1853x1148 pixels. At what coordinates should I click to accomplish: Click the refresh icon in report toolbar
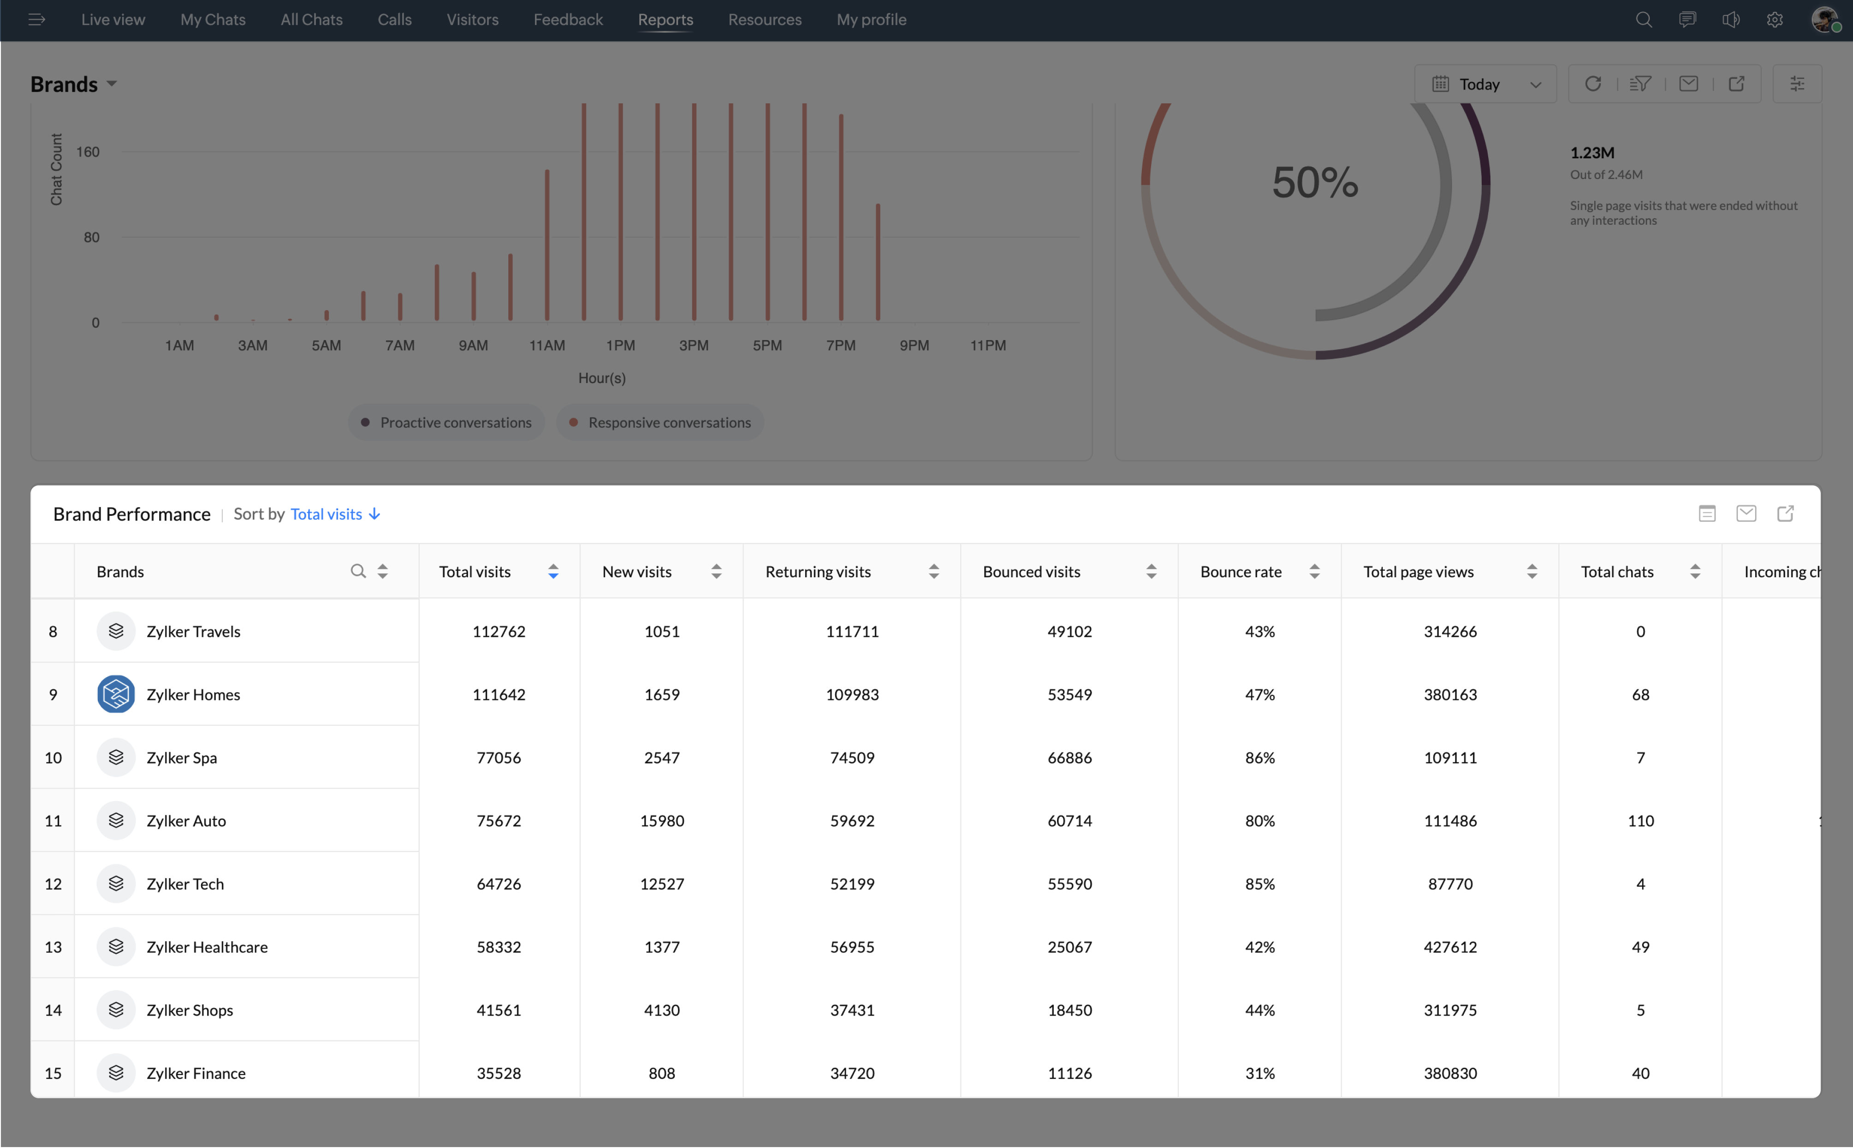coord(1593,84)
